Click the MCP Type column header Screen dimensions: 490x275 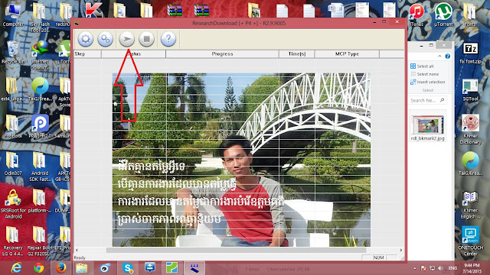click(x=347, y=54)
